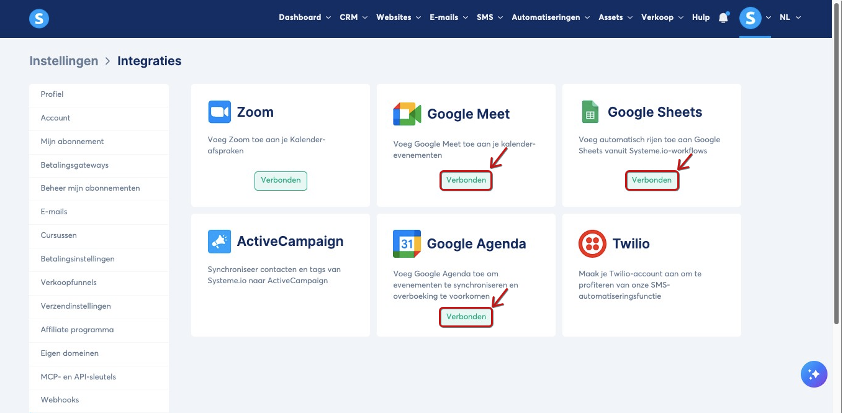Screen dimensions: 843x413
Task: Click the Google Sheets Verbonden button
Action: coord(652,180)
